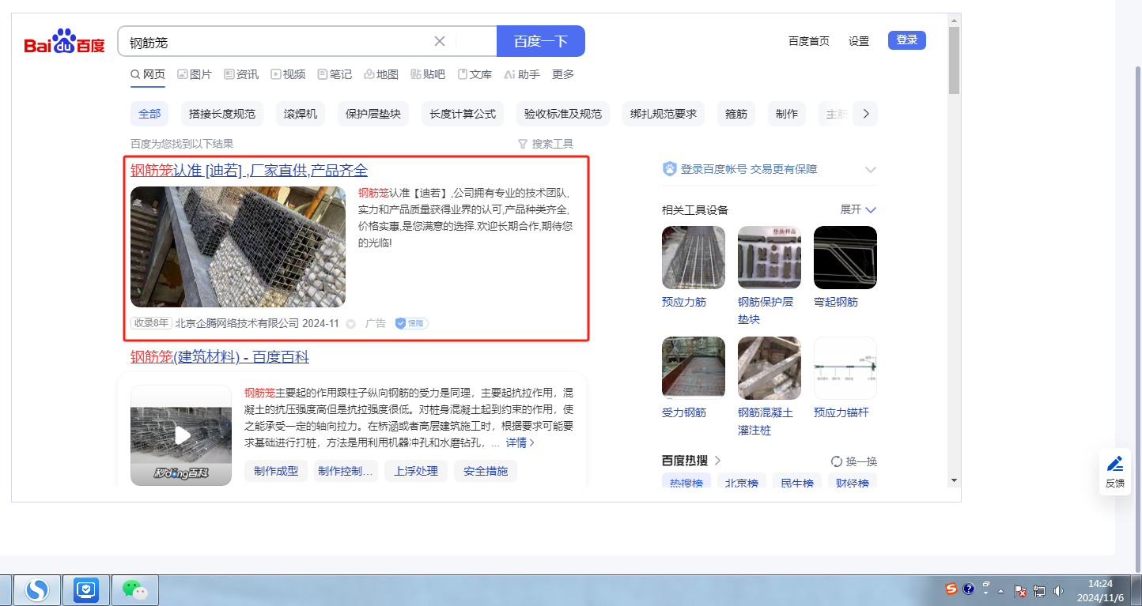1142x606 pixels.
Task: Open 百度首页 link
Action: pos(809,41)
